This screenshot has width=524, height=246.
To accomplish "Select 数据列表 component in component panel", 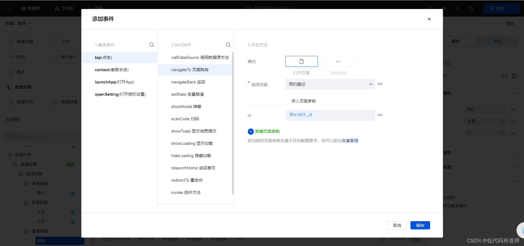I will tap(26, 102).
